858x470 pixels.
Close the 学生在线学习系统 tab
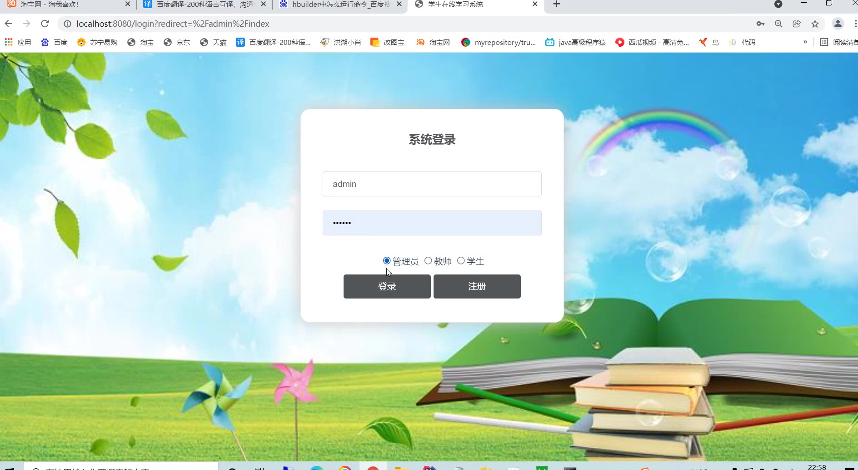[x=535, y=4]
